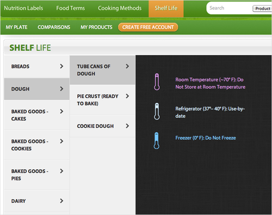Click Room Temperature storage text
Image resolution: width=272 pixels, height=215 pixels.
pyautogui.click(x=211, y=83)
